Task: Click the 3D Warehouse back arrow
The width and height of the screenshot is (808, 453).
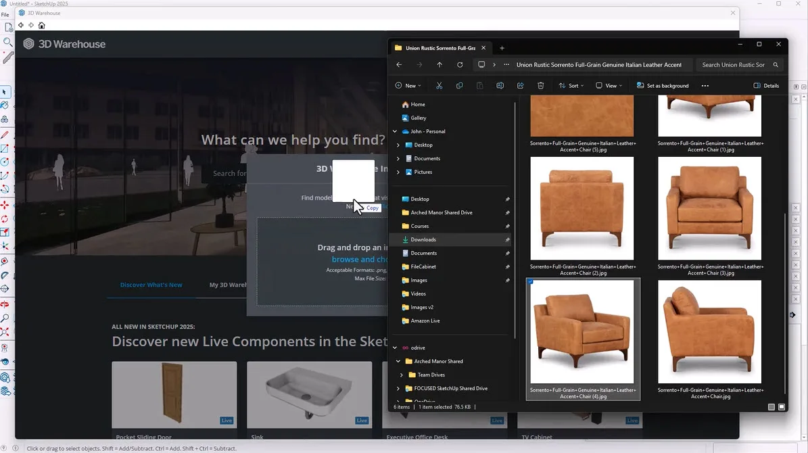Action: pyautogui.click(x=21, y=26)
